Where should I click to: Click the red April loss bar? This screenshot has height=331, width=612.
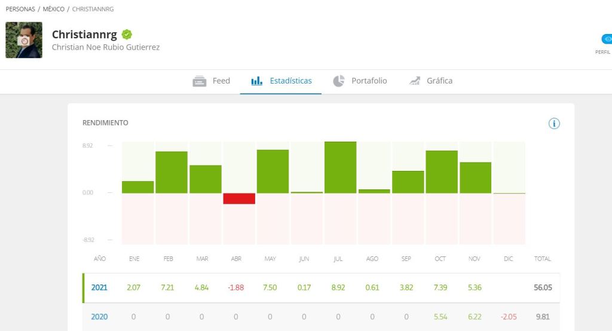pyautogui.click(x=239, y=198)
